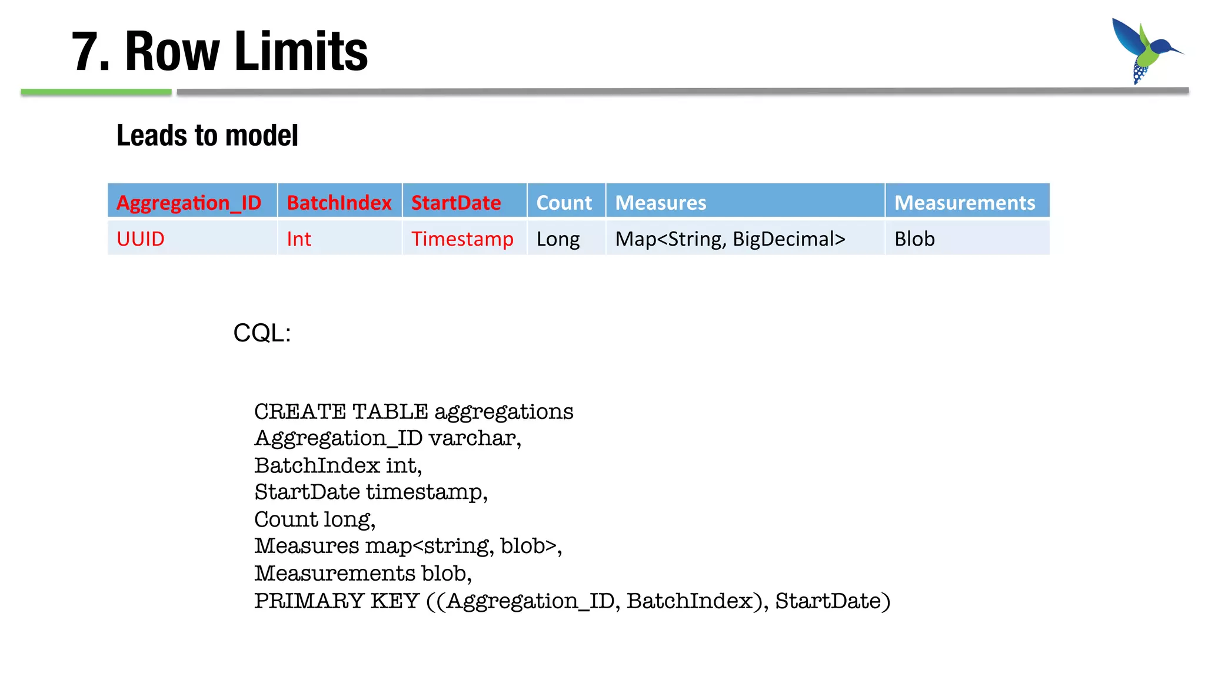Click the hummingbird logo icon
Screen dimensions: 1205x677
(x=1147, y=51)
